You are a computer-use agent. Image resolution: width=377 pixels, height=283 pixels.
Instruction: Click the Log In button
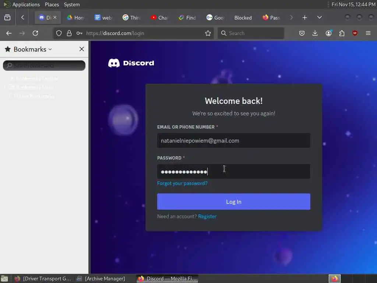click(x=234, y=202)
